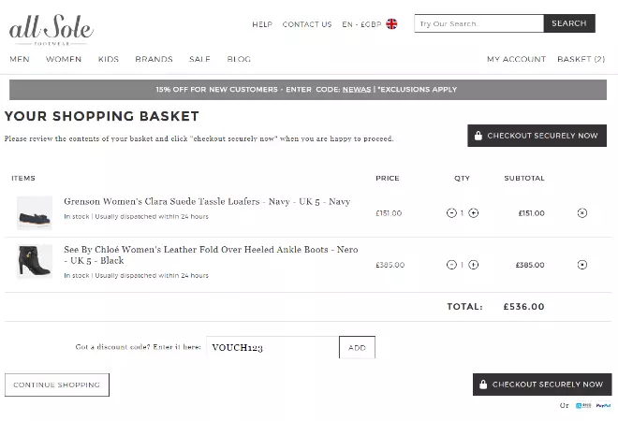Decrease quantity of Chloé ankle boots
This screenshot has height=421, width=618.
450,265
